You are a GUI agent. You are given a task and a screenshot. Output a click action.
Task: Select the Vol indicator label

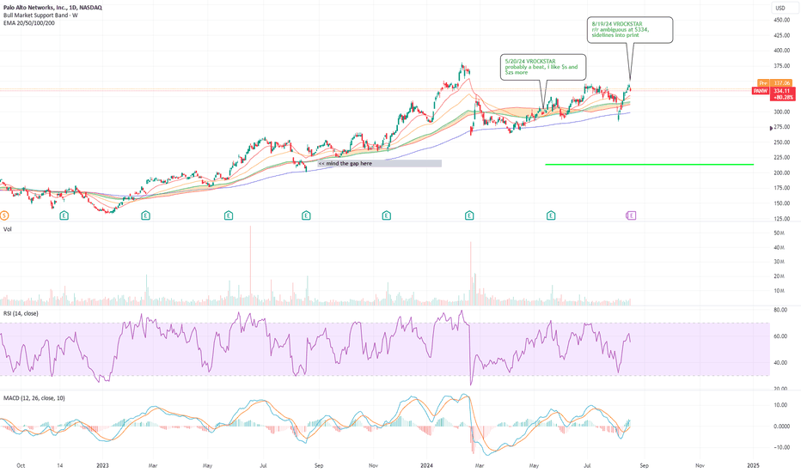(7, 229)
